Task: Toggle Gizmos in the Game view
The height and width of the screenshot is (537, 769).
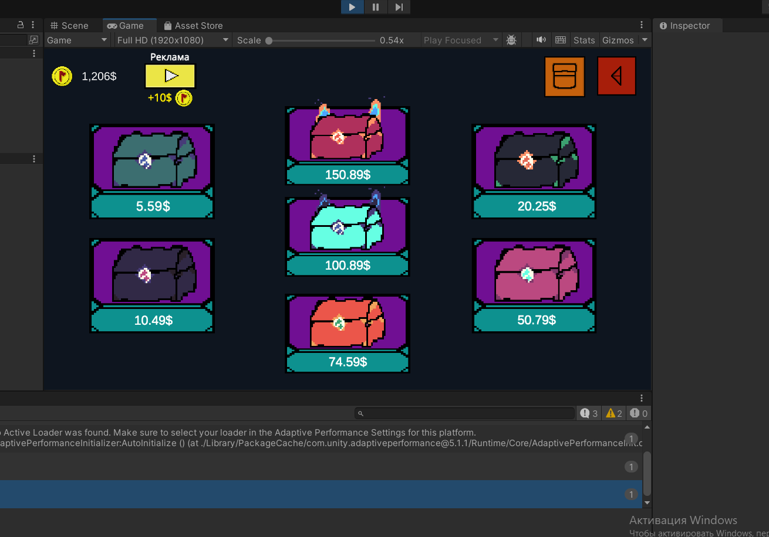Action: pos(618,40)
